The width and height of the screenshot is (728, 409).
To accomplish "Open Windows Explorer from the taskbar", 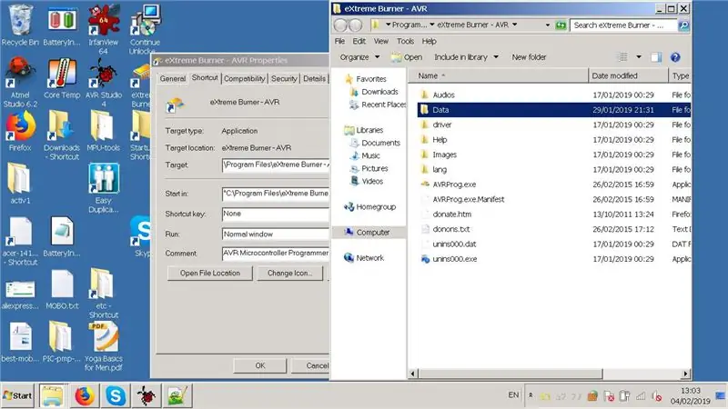I will (53, 395).
